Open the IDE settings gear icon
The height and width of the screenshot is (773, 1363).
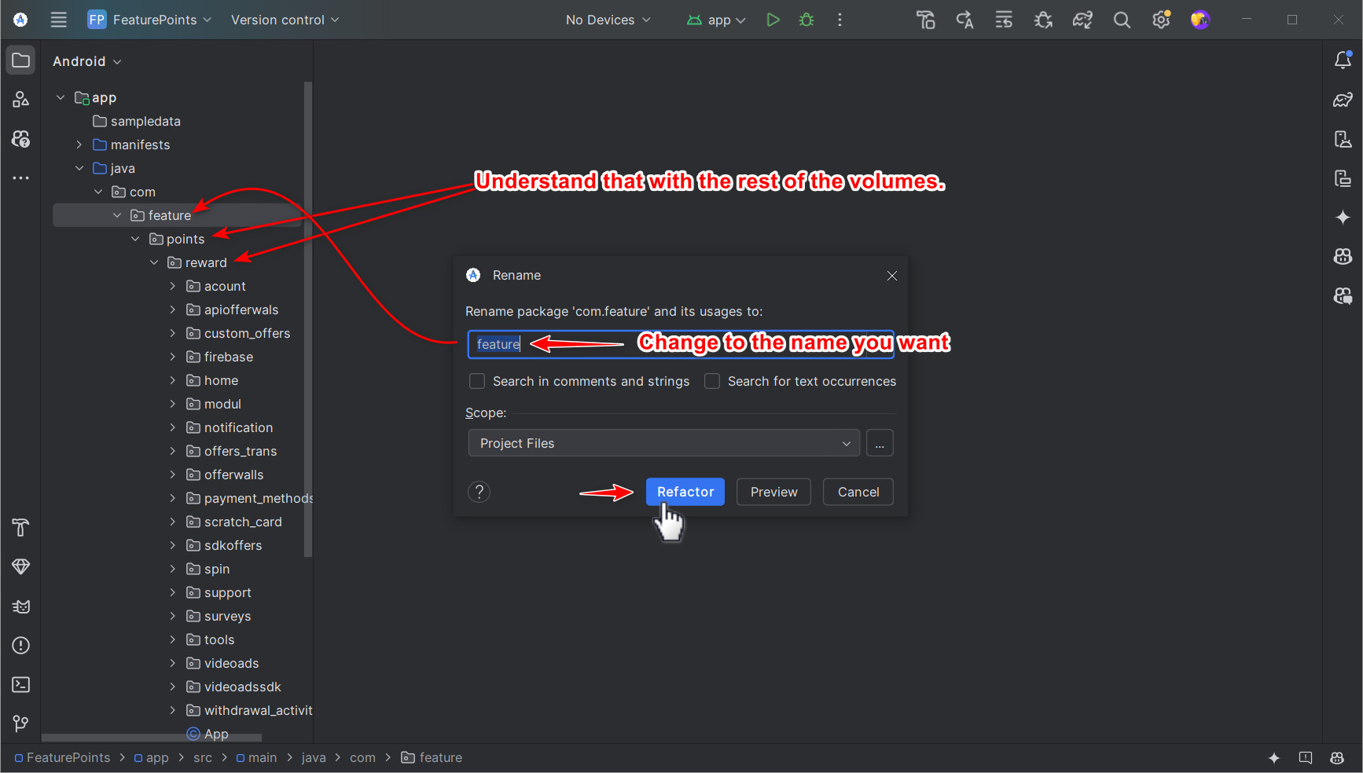[x=1161, y=20]
